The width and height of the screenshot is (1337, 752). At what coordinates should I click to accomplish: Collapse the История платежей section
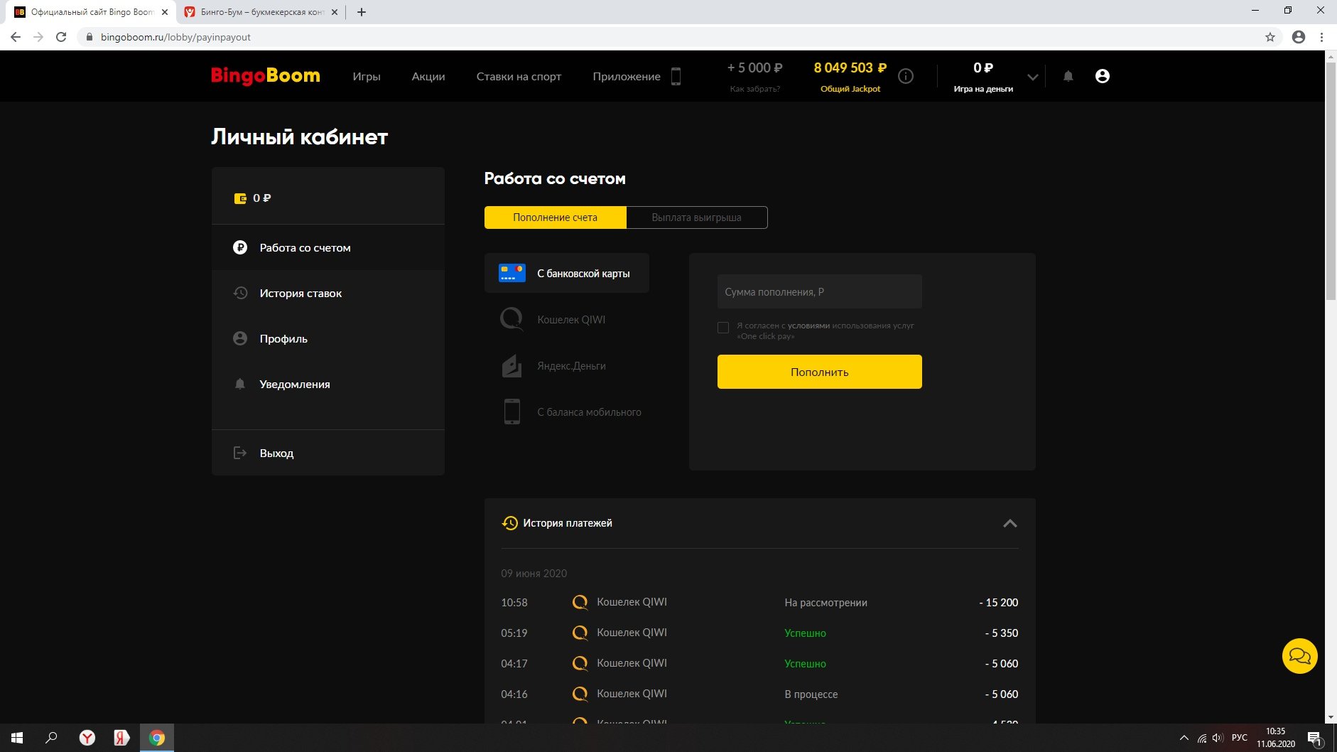click(x=1009, y=523)
